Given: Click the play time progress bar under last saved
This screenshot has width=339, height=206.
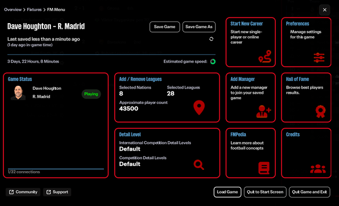Looking at the screenshot, I should [111, 54].
